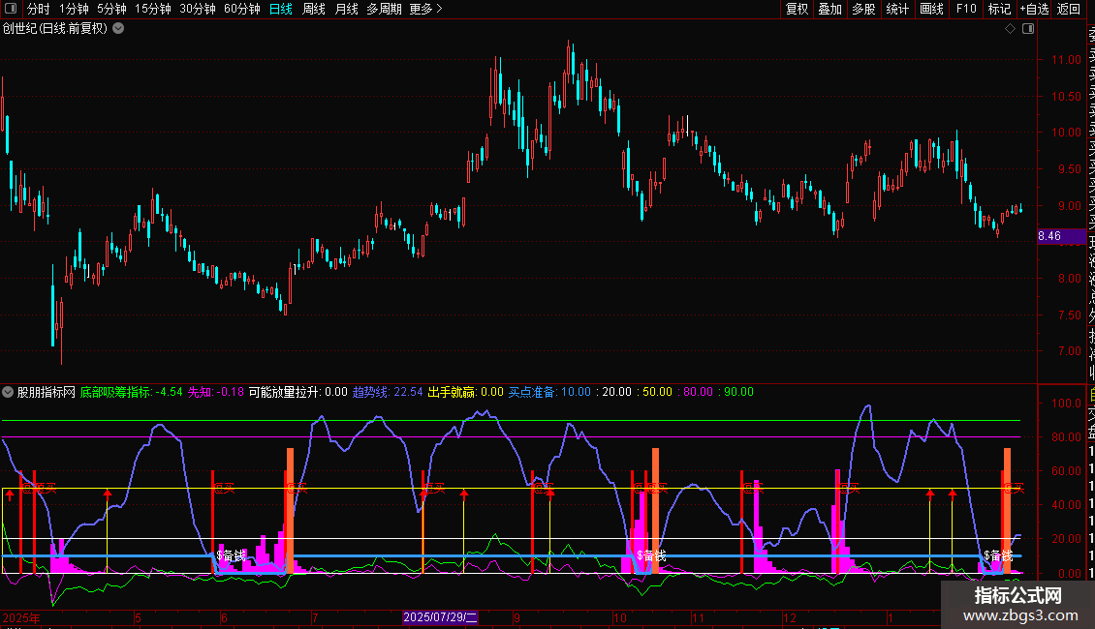Click the 趋势线 legend label

pyautogui.click(x=371, y=392)
